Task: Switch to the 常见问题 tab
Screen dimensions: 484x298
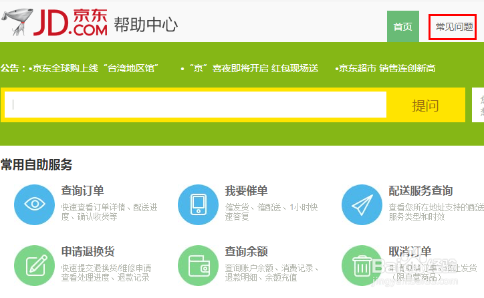Action: (x=454, y=27)
